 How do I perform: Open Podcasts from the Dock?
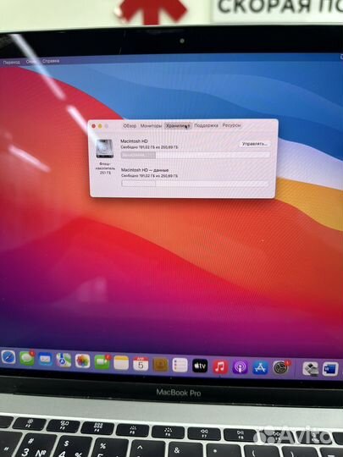[240, 367]
